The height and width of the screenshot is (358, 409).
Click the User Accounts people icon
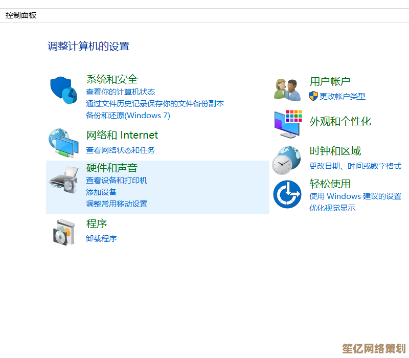click(x=287, y=89)
